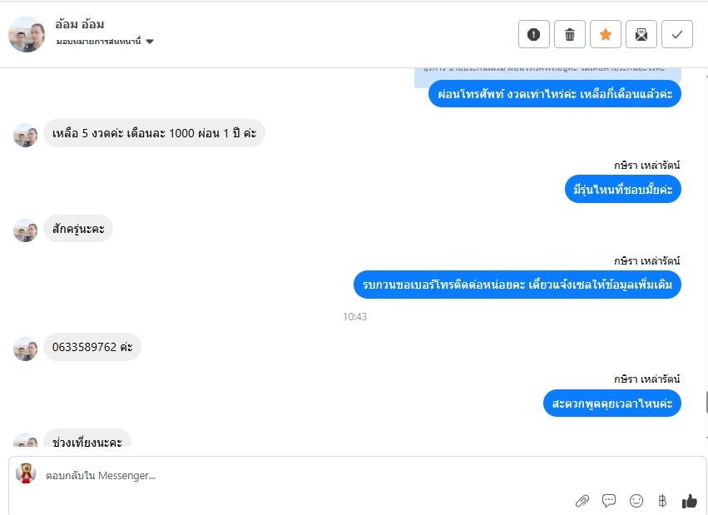Click the spam report exclamation icon
Viewport: 708px width, 515px height.
click(x=534, y=34)
